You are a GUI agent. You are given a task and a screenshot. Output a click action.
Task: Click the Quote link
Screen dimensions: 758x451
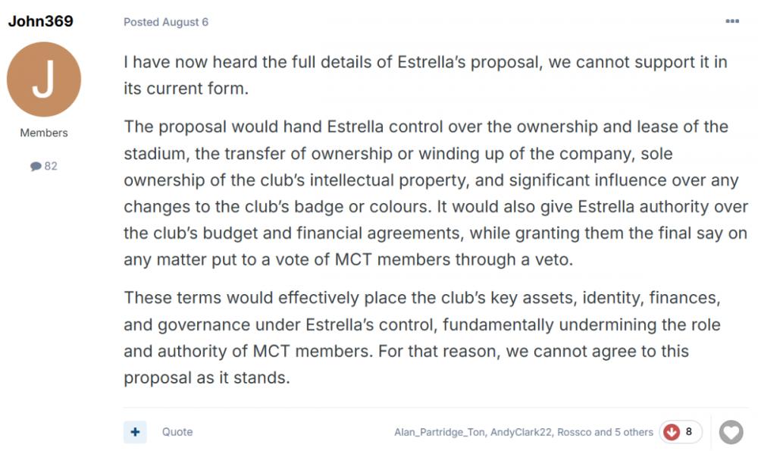pyautogui.click(x=177, y=431)
